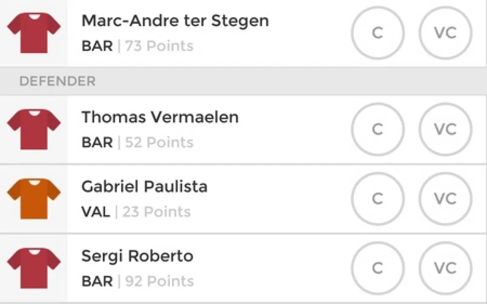Click the 73 Points label

pos(159,46)
